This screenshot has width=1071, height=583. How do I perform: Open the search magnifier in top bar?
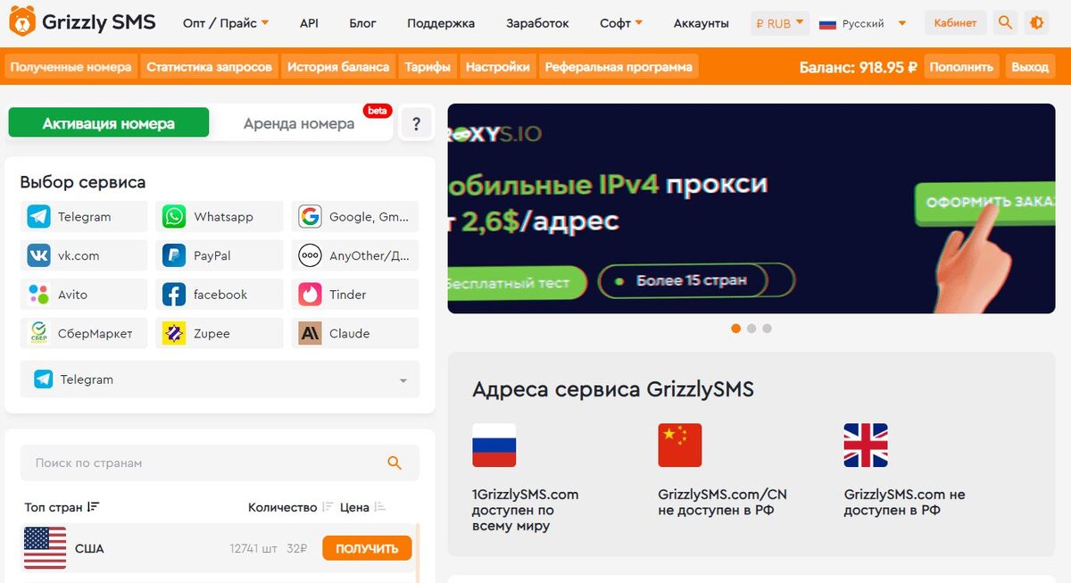click(x=1006, y=23)
